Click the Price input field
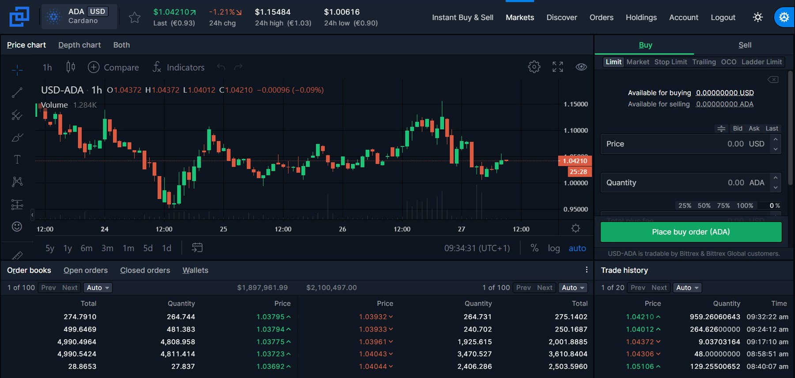The image size is (795, 378). coord(685,144)
